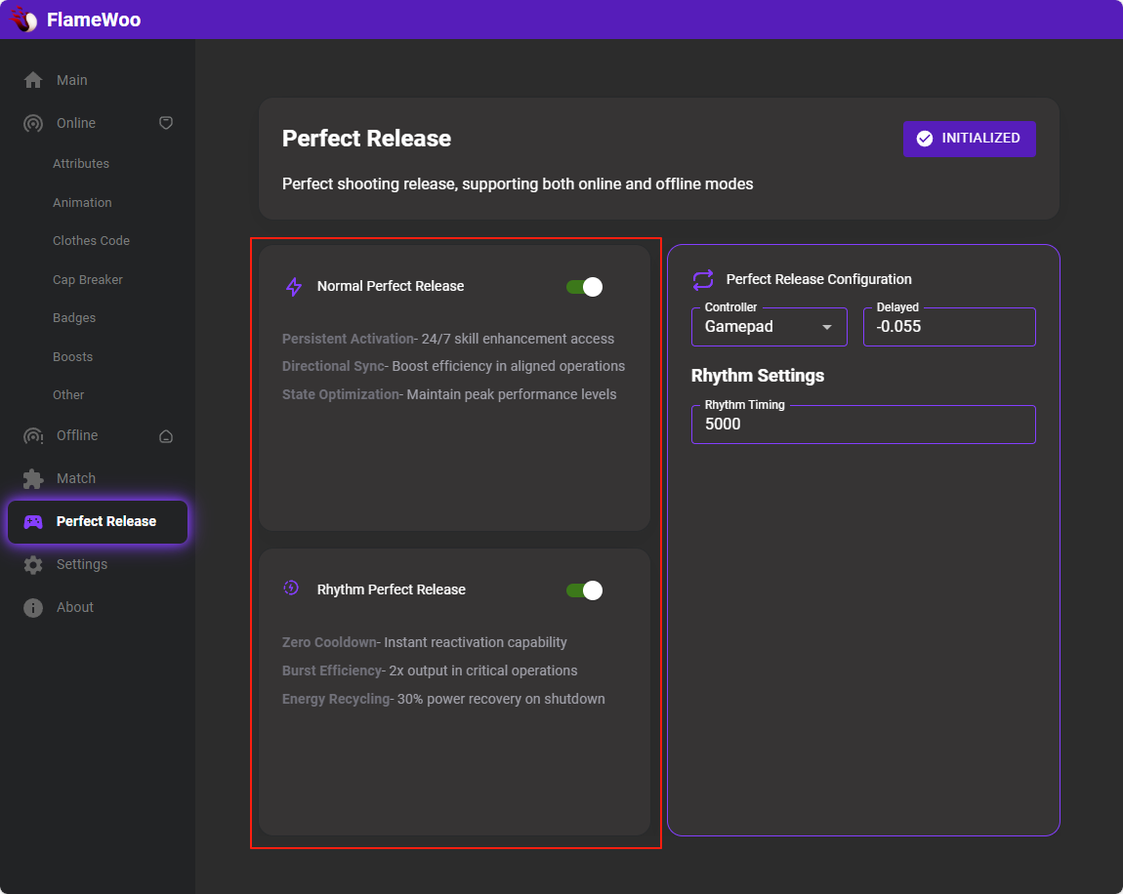Open the Main menu item

click(x=98, y=80)
